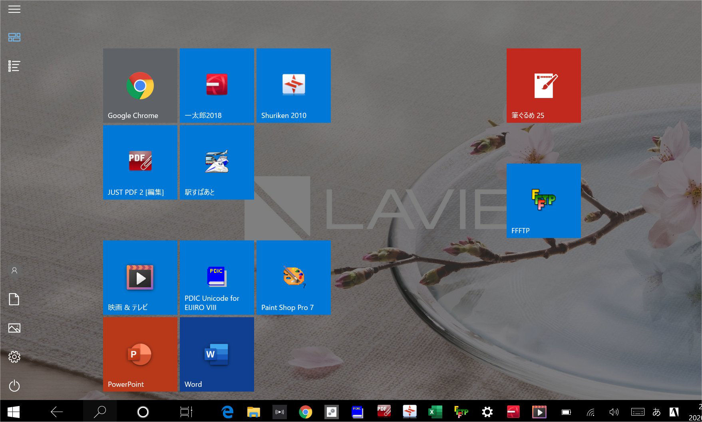Launch the FFFTP tile
This screenshot has width=702, height=422.
(x=543, y=200)
